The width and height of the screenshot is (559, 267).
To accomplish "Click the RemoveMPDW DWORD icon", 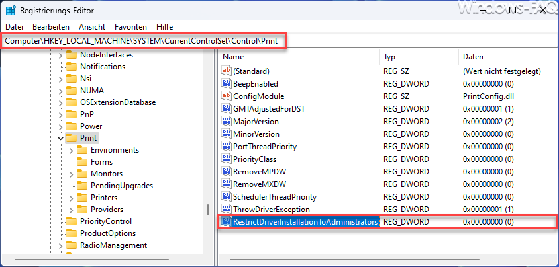I will (x=227, y=172).
